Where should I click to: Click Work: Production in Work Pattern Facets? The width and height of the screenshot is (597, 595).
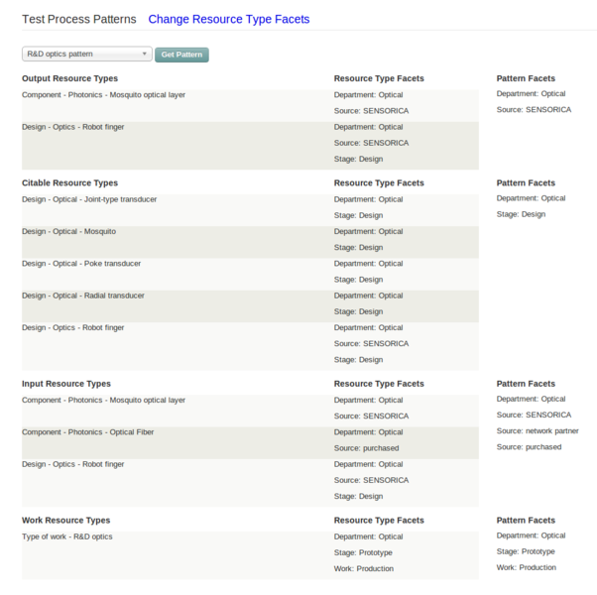(x=527, y=567)
